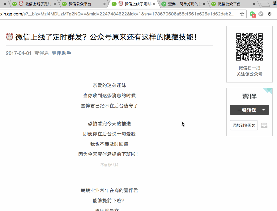Screen dimensions: 277x211
Task: Open the green Yiban extension icon
Action: (253, 14)
